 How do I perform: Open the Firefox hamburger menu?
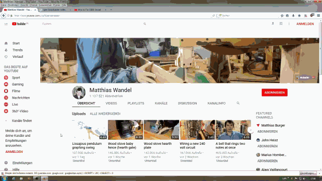(x=318, y=16)
